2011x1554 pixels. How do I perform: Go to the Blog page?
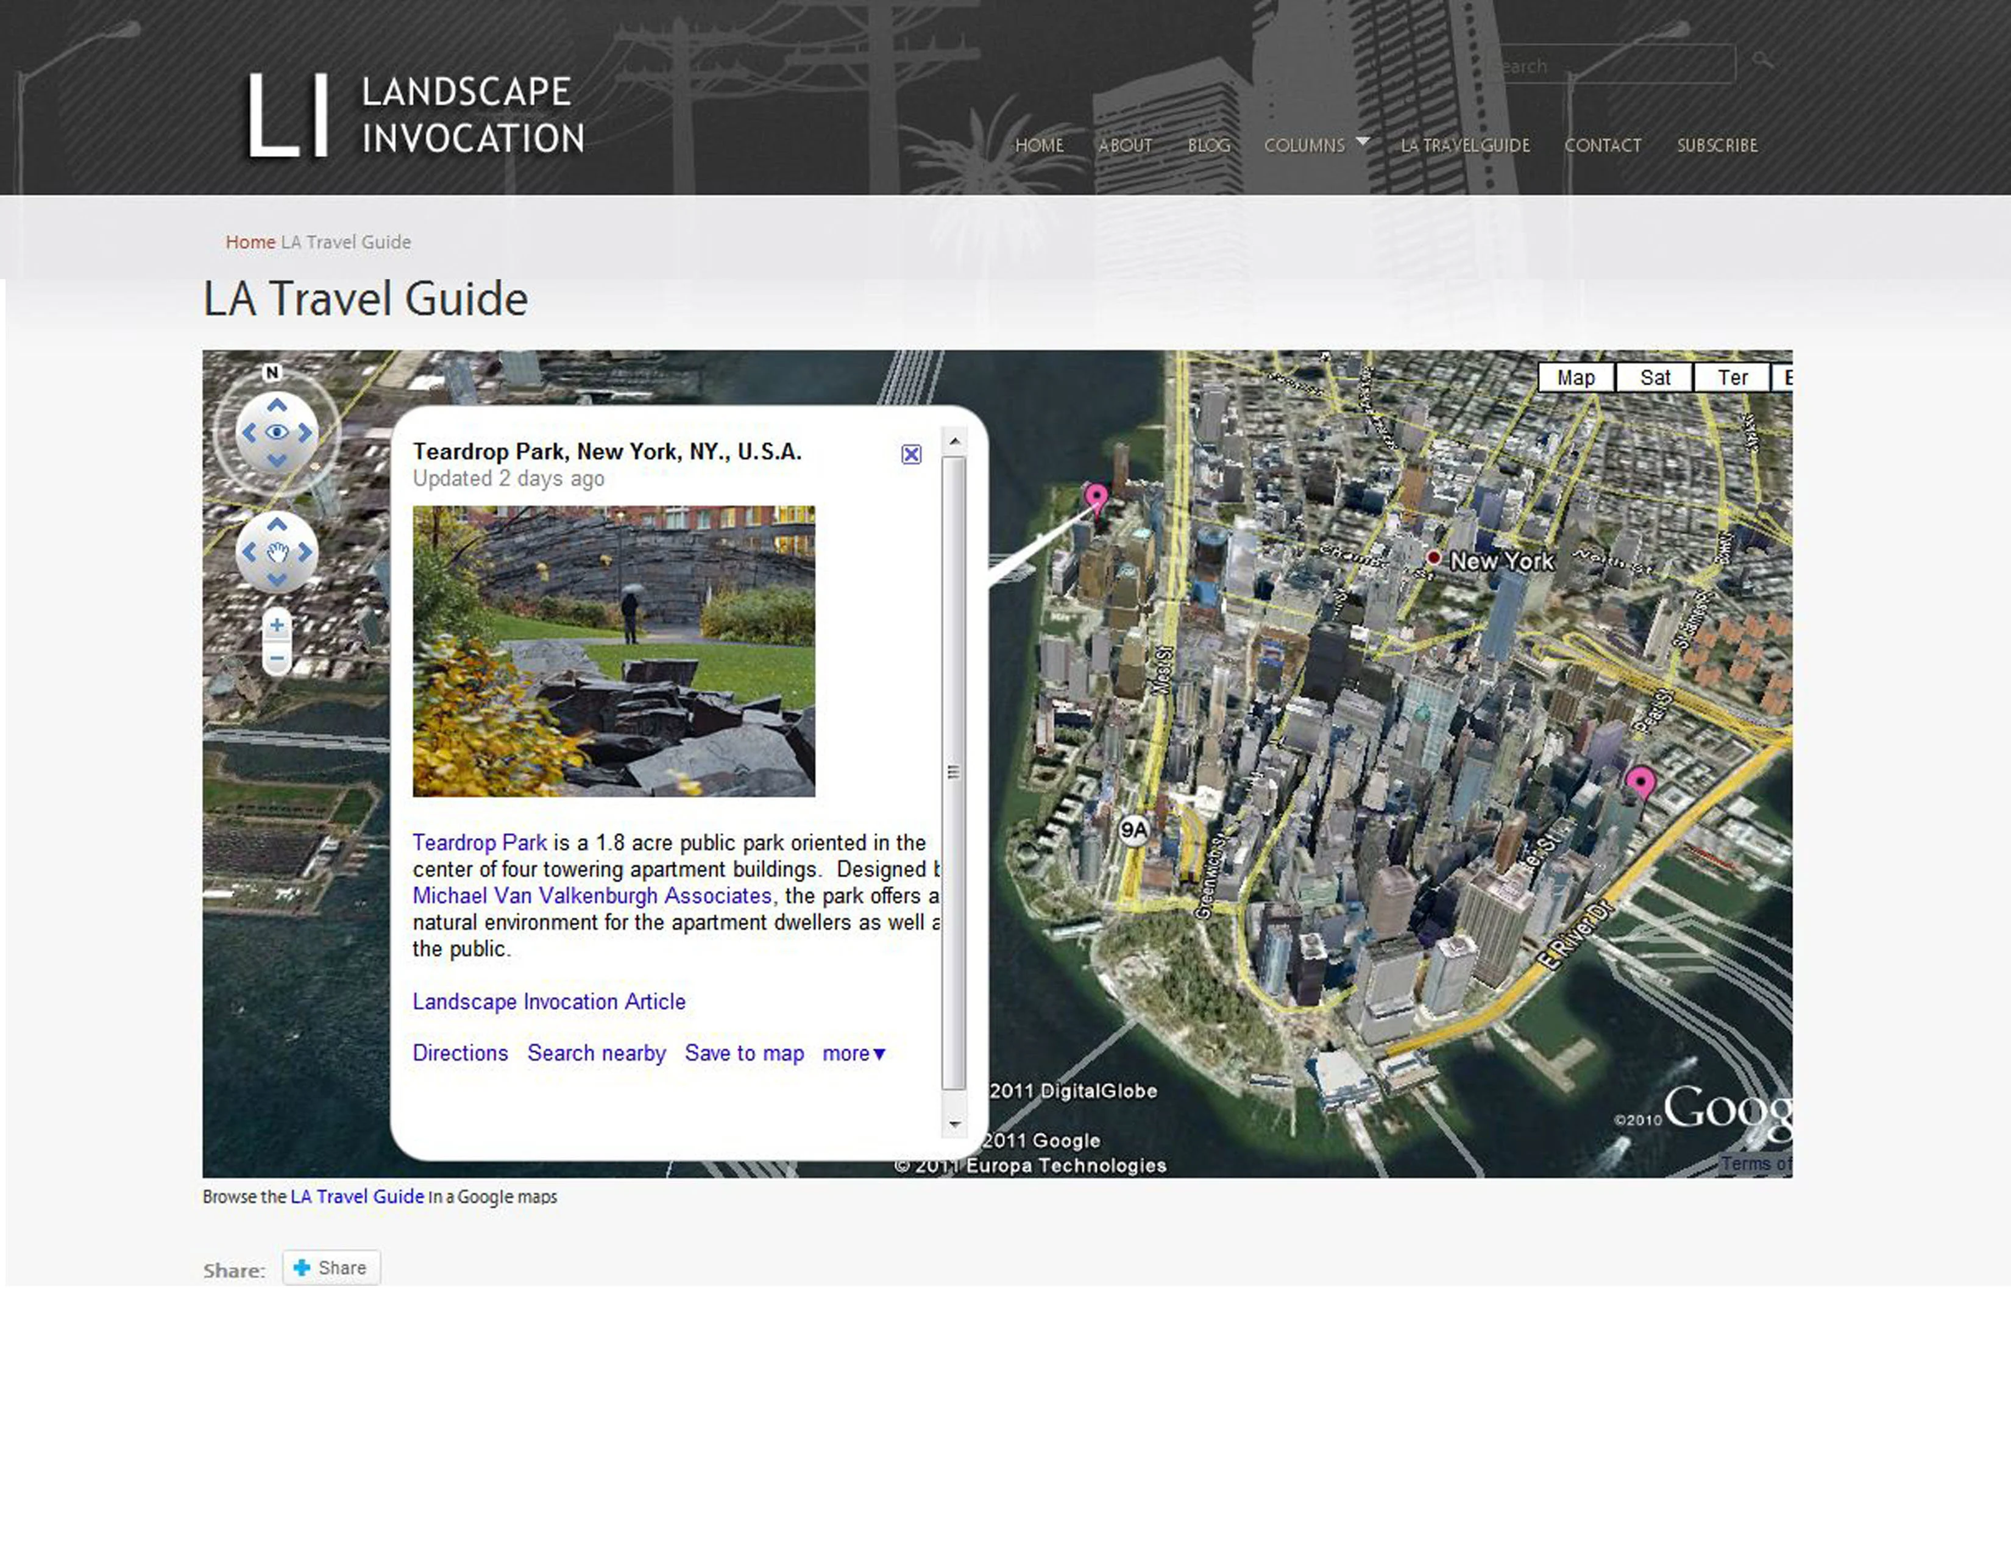tap(1209, 146)
